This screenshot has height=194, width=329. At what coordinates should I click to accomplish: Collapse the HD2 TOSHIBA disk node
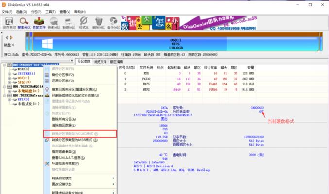click(x=4, y=96)
